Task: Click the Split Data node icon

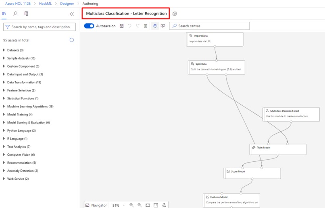Action: pos(193,64)
